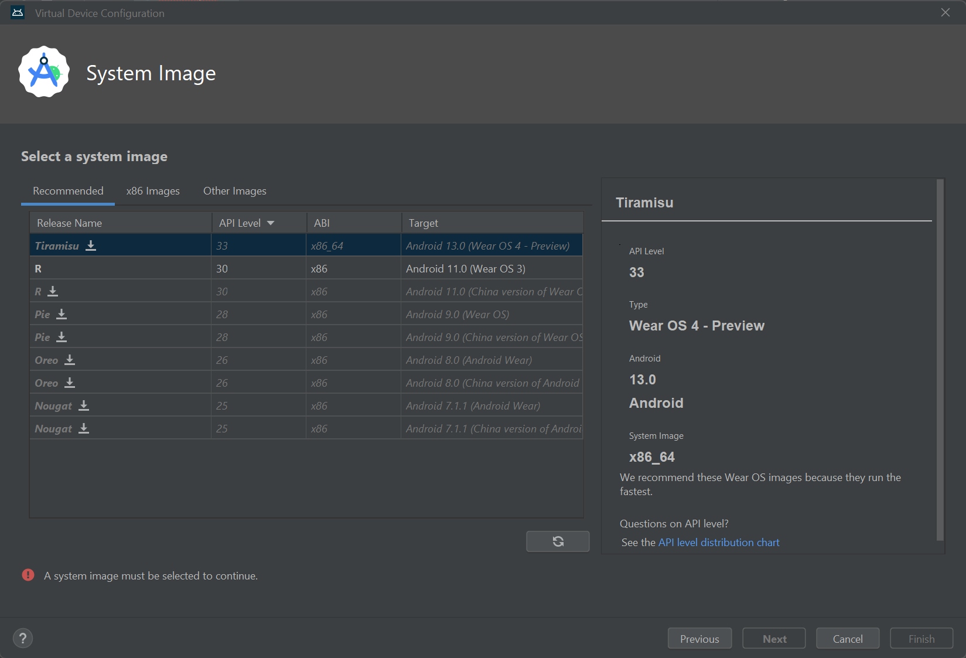The image size is (966, 658).
Task: Select the R release row, Wear OS 3
Action: coord(306,268)
